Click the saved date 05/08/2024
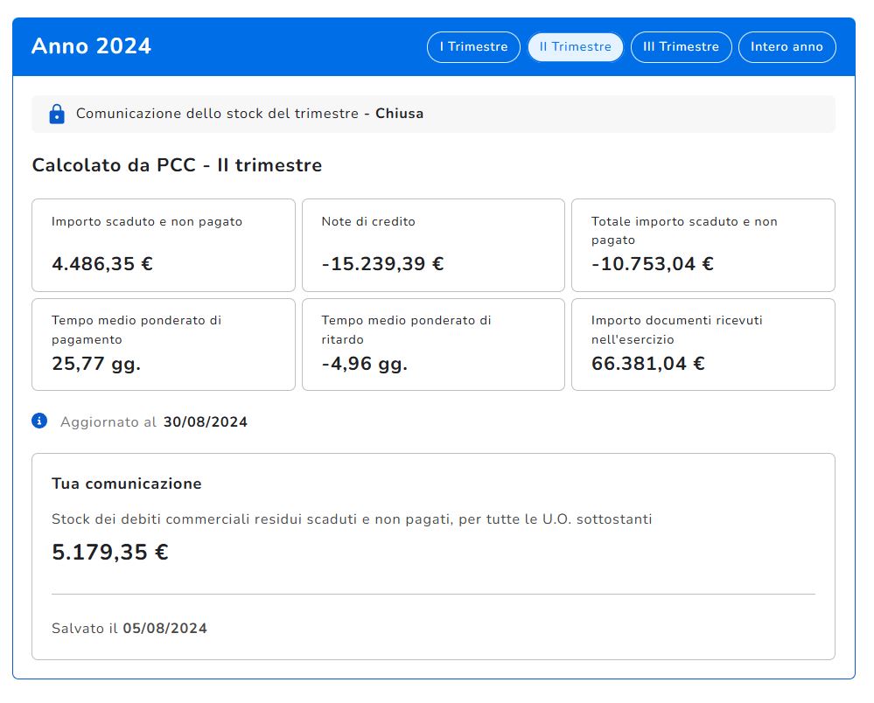 tap(164, 628)
